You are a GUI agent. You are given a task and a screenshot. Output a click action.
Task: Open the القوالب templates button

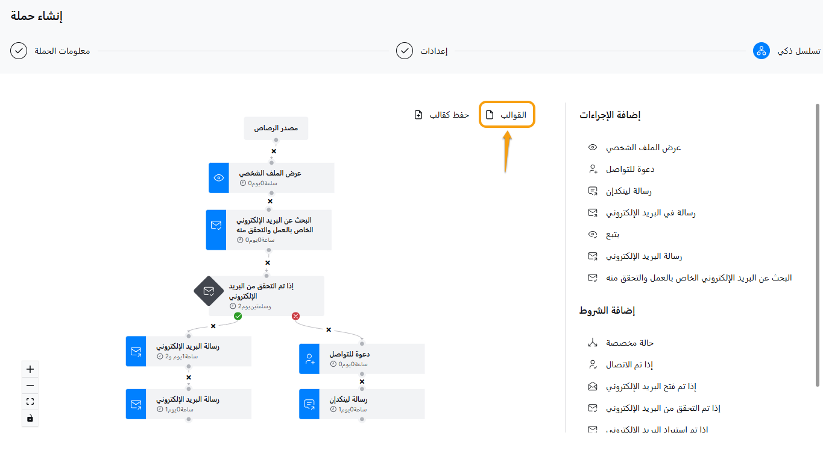tap(507, 115)
